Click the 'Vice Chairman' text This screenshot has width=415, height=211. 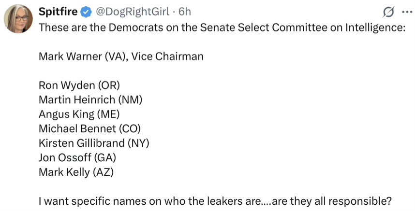coord(167,56)
